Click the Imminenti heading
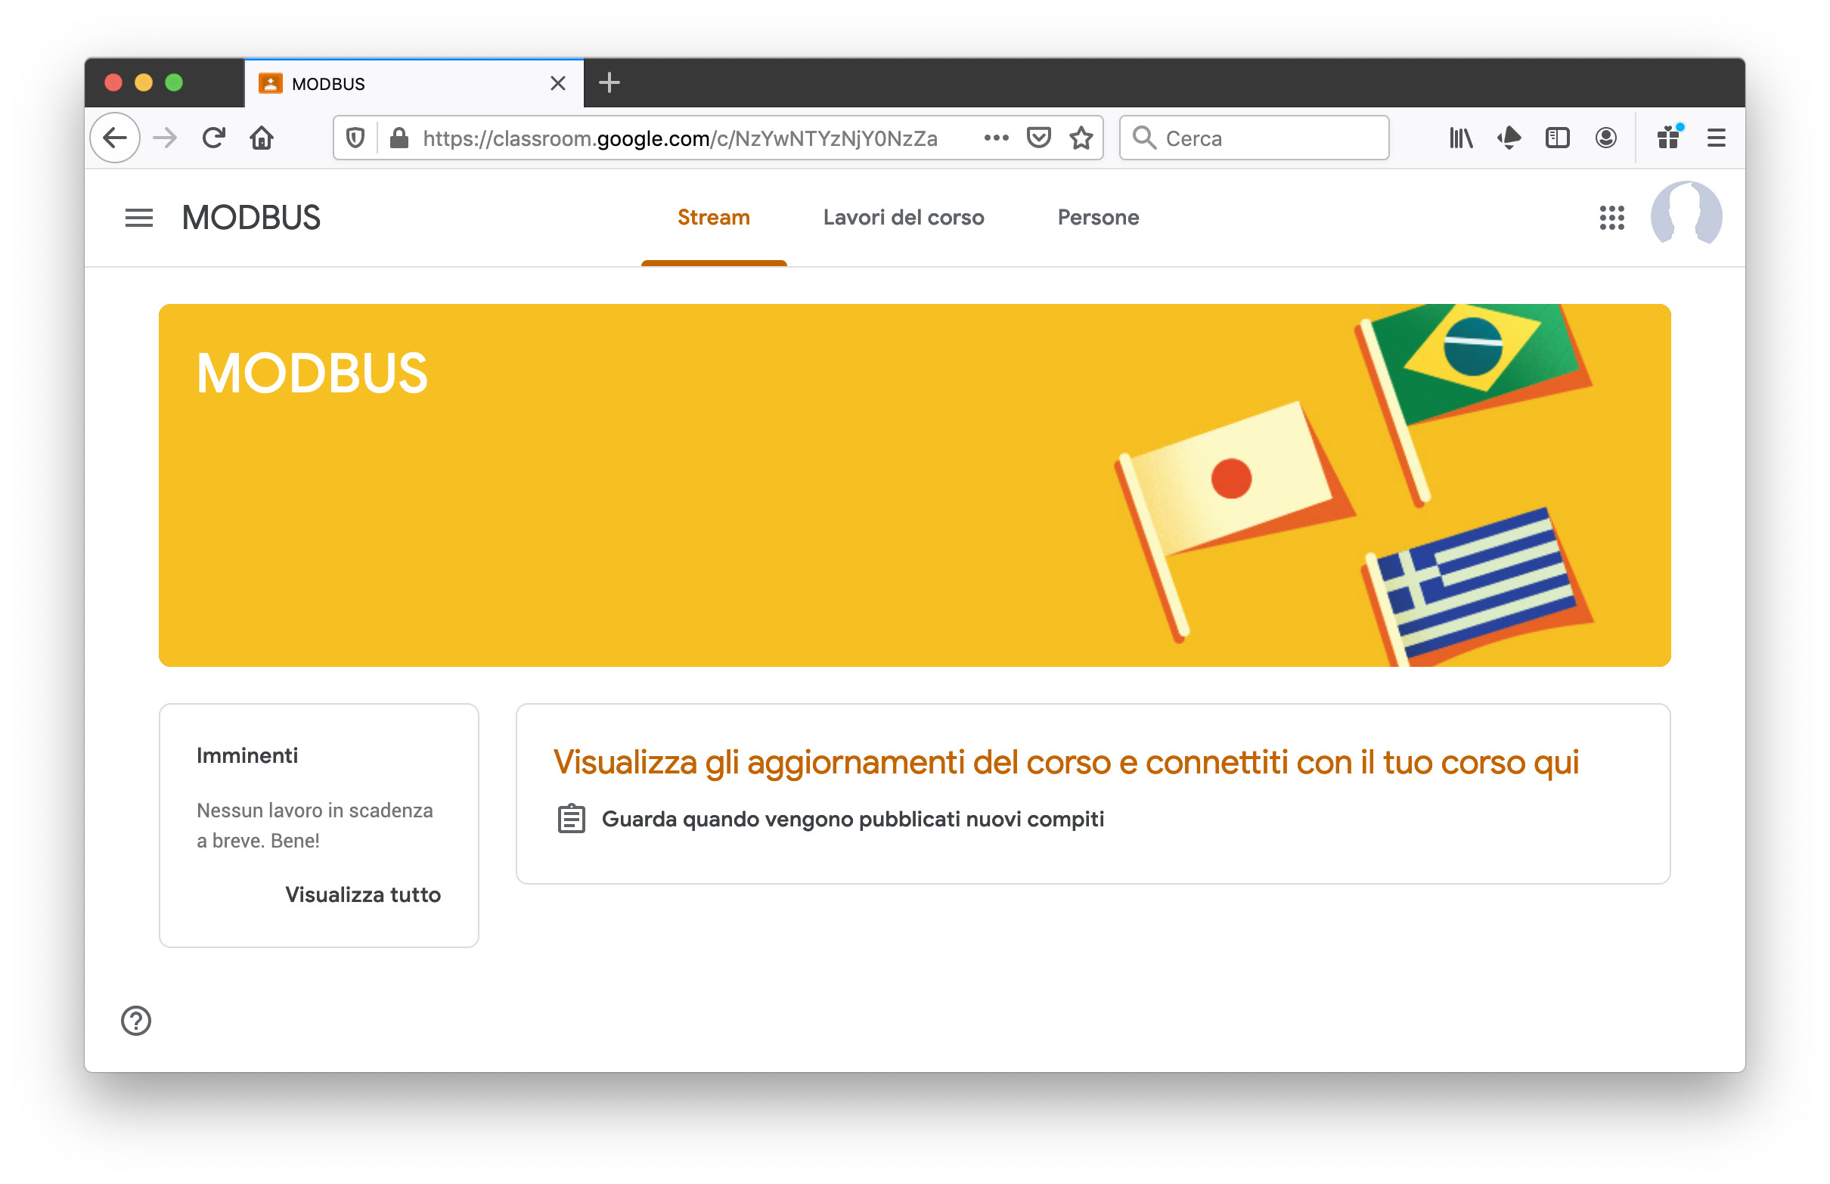 pyautogui.click(x=247, y=755)
